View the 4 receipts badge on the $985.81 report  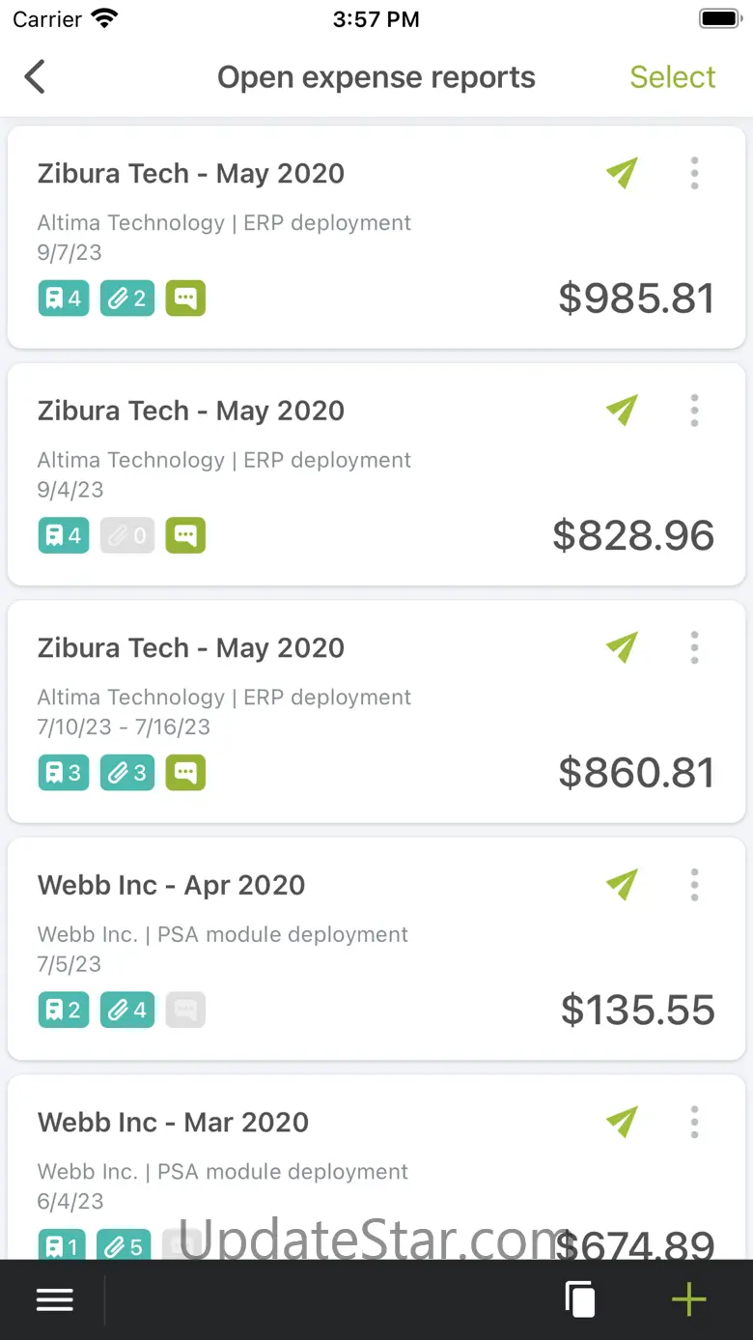(x=64, y=299)
